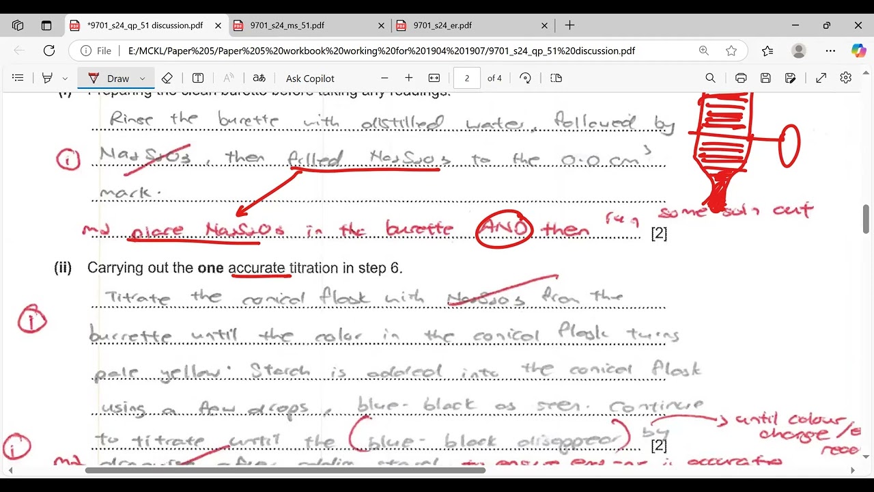The image size is (874, 492).
Task: Go back to previous page
Action: (19, 51)
